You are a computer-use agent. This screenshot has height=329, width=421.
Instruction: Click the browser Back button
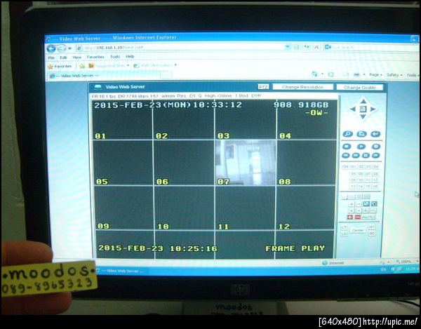(51, 48)
